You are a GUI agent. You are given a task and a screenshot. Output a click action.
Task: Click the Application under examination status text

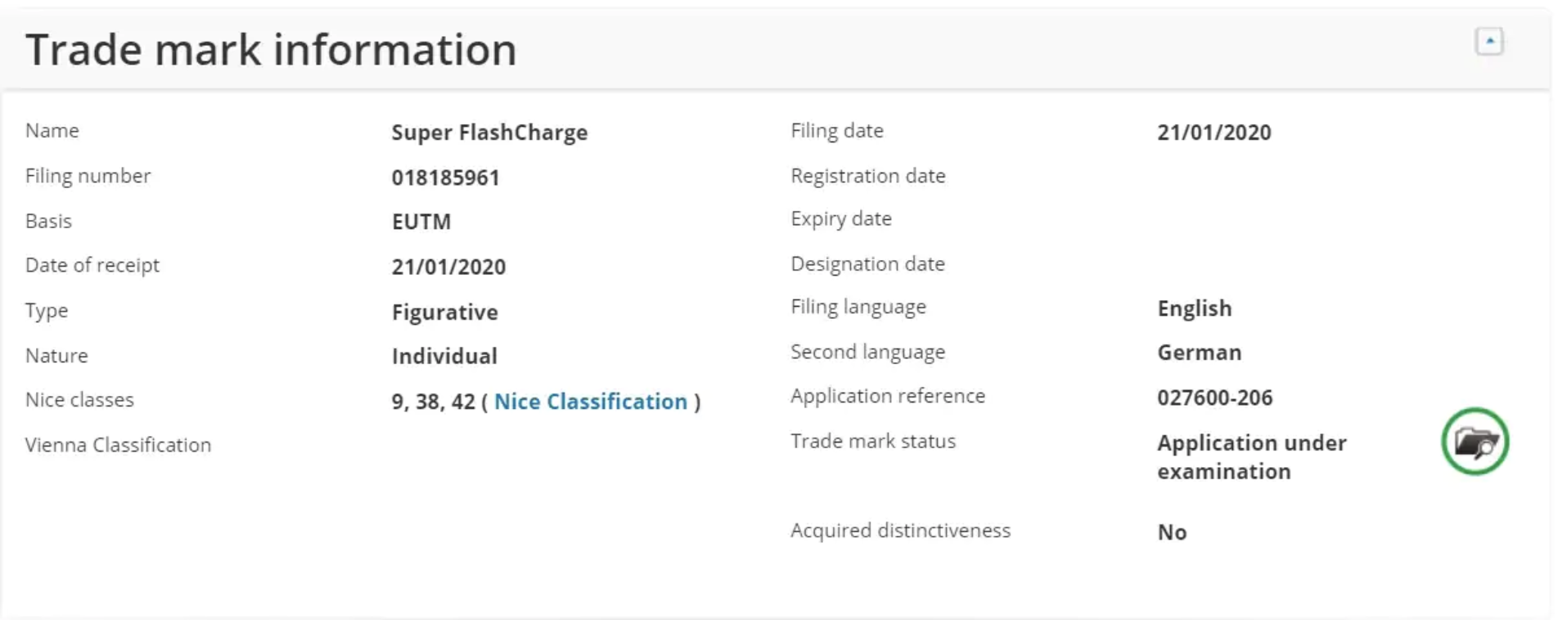click(x=1251, y=457)
